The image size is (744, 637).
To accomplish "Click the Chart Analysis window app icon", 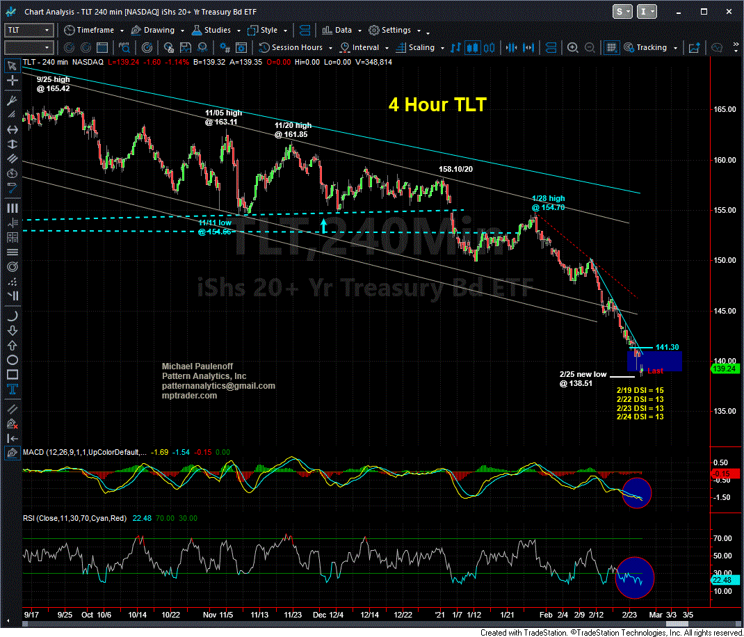I will click(12, 11).
